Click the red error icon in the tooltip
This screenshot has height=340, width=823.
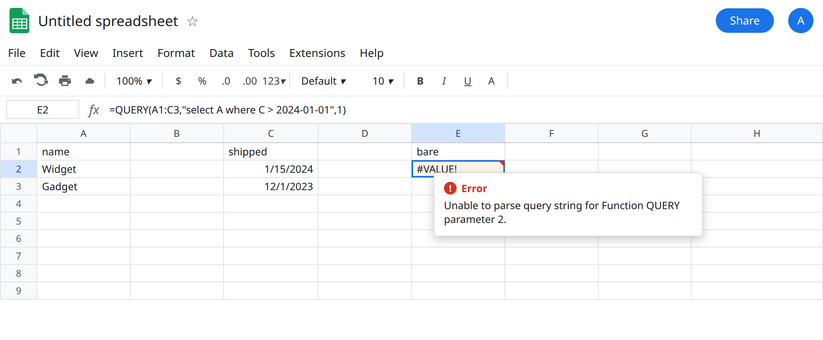click(x=450, y=188)
